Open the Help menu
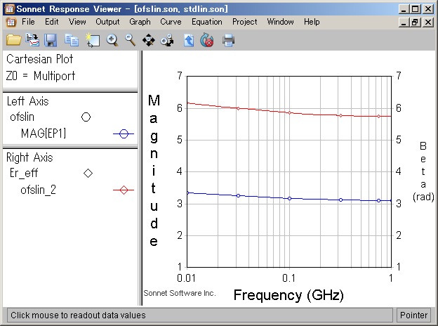 coord(312,22)
